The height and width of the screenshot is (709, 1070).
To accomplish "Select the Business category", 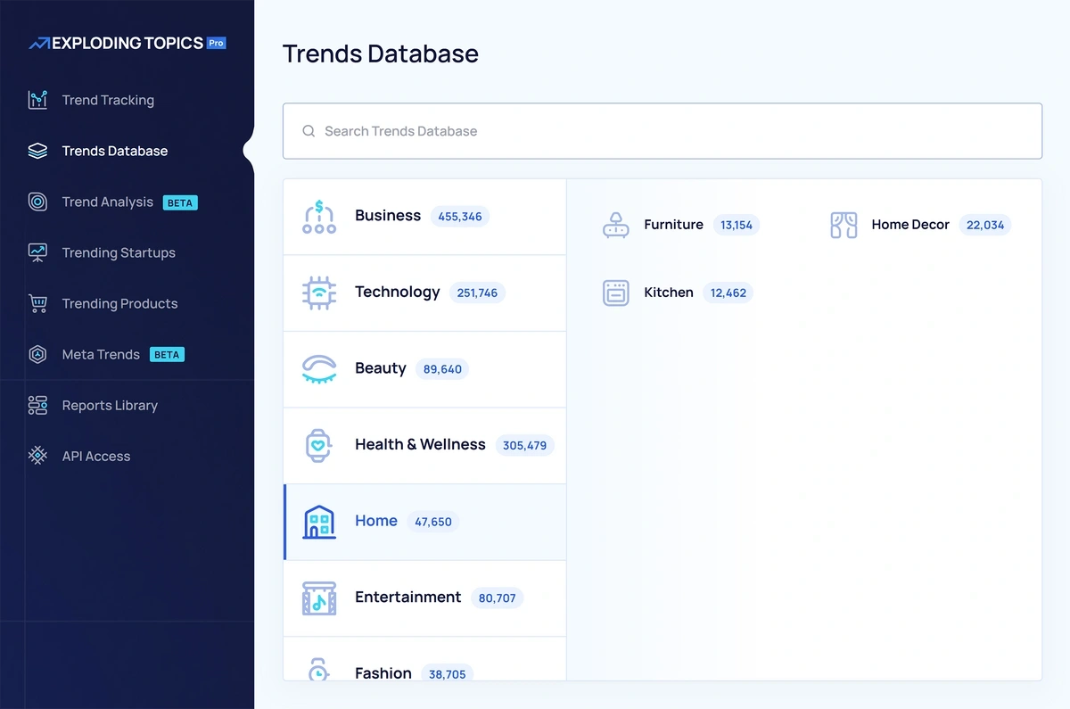I will [424, 217].
